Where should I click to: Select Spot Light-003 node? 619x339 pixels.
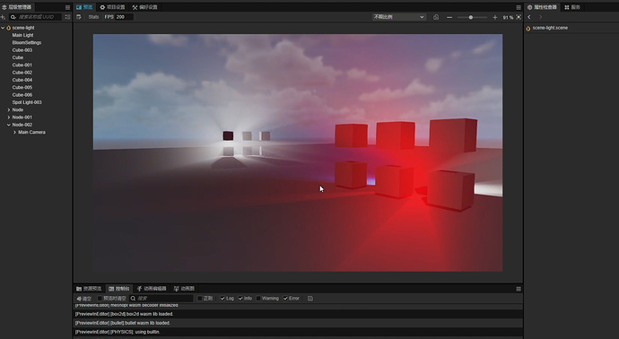tap(27, 102)
